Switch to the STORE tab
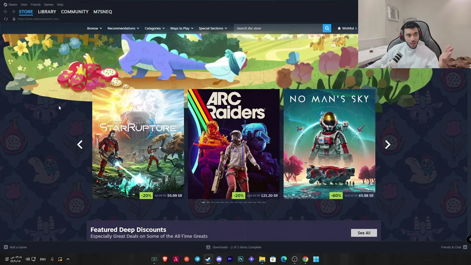 click(x=26, y=12)
